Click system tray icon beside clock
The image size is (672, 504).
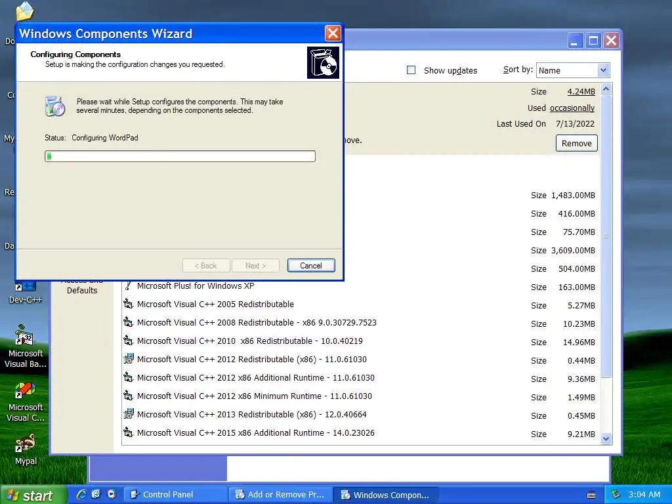[616, 495]
